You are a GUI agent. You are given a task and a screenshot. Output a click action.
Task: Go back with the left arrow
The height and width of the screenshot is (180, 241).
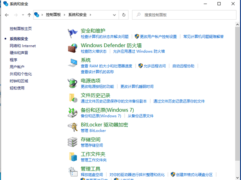point(7,15)
